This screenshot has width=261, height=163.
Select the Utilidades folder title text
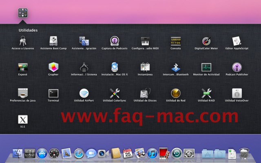(28, 30)
